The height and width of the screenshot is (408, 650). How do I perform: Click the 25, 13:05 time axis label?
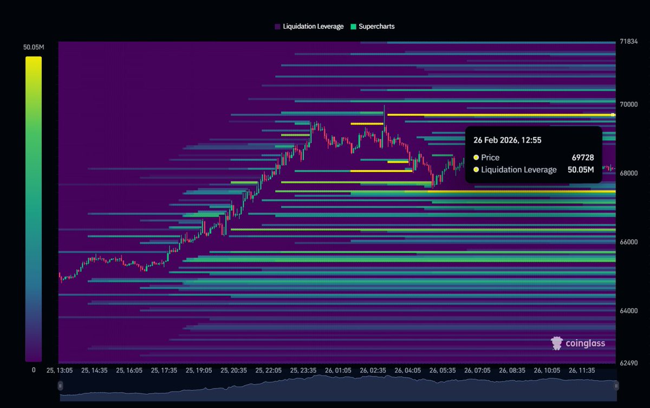pos(59,371)
